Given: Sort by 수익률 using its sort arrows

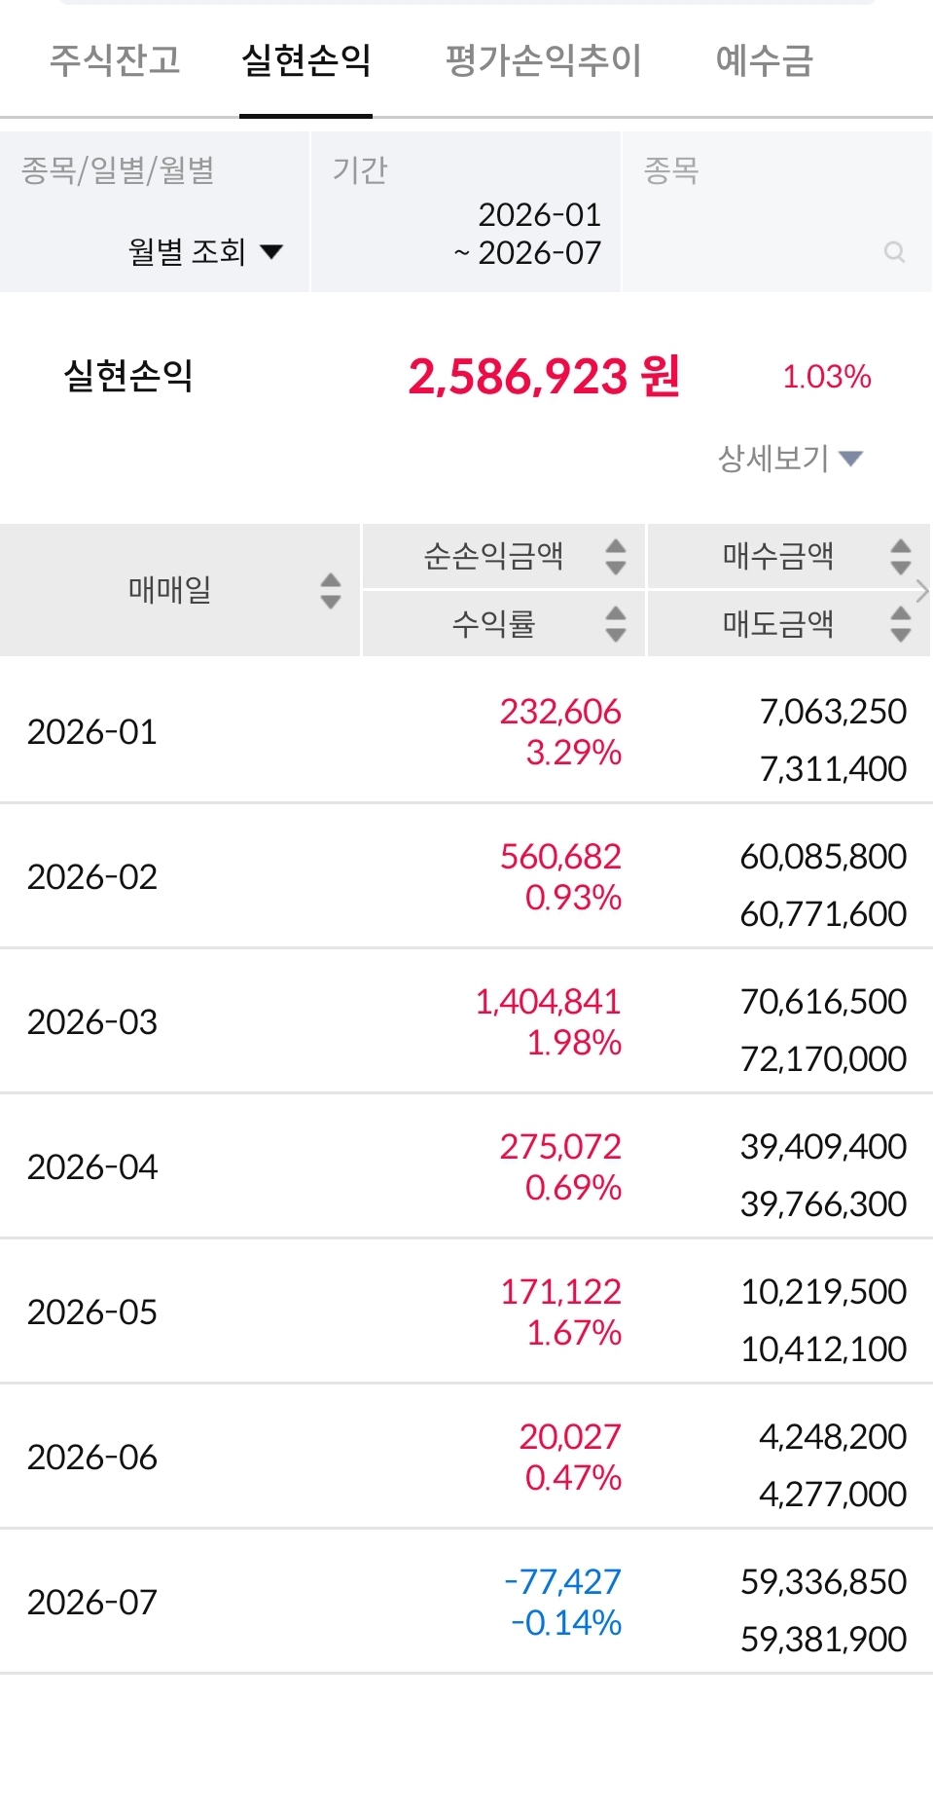Looking at the screenshot, I should [616, 624].
